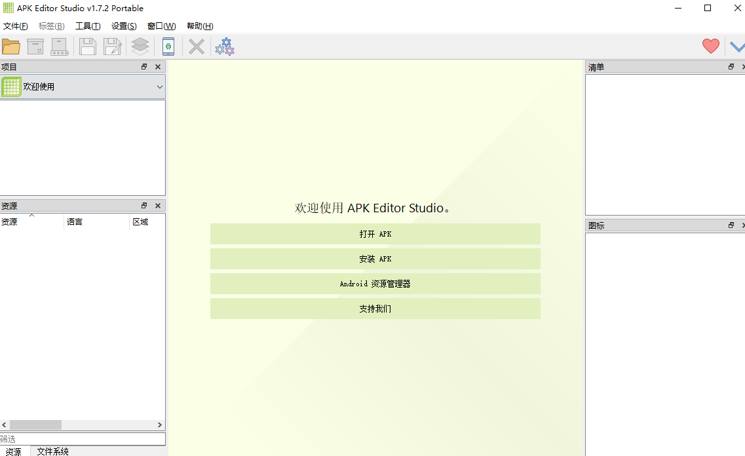The image size is (745, 456).
Task: Sort by the 区域 column header
Action: (x=147, y=222)
